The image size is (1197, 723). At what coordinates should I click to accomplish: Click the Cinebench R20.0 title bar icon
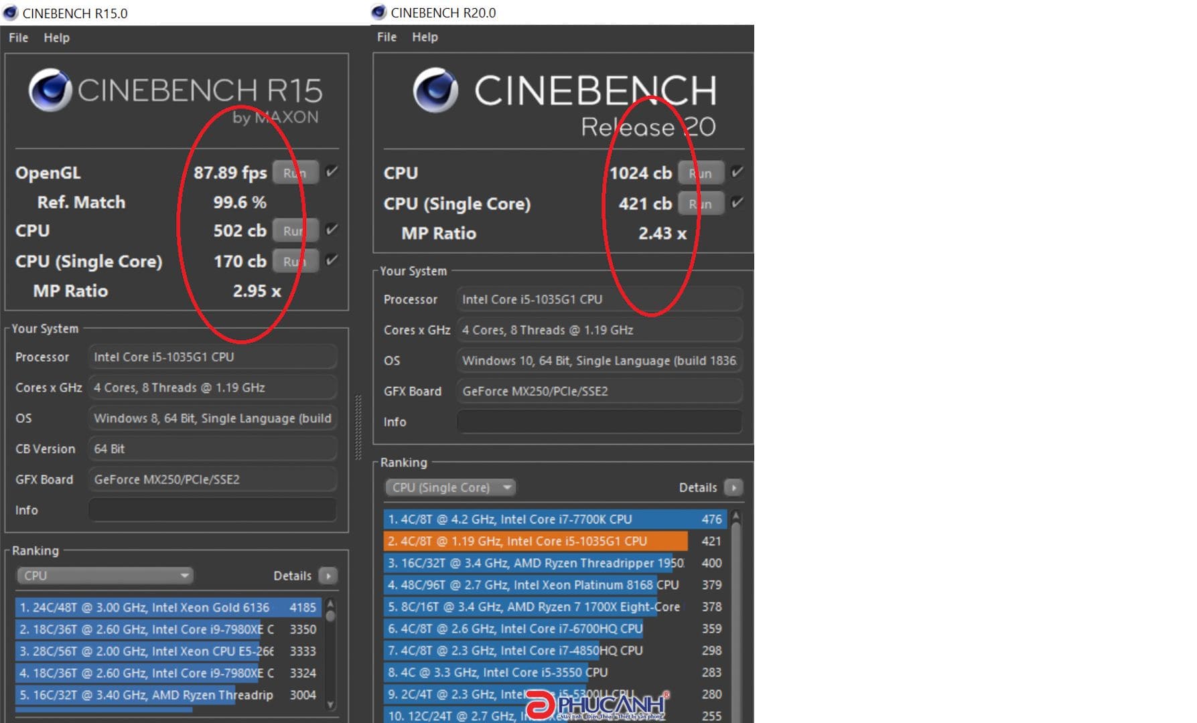point(378,12)
